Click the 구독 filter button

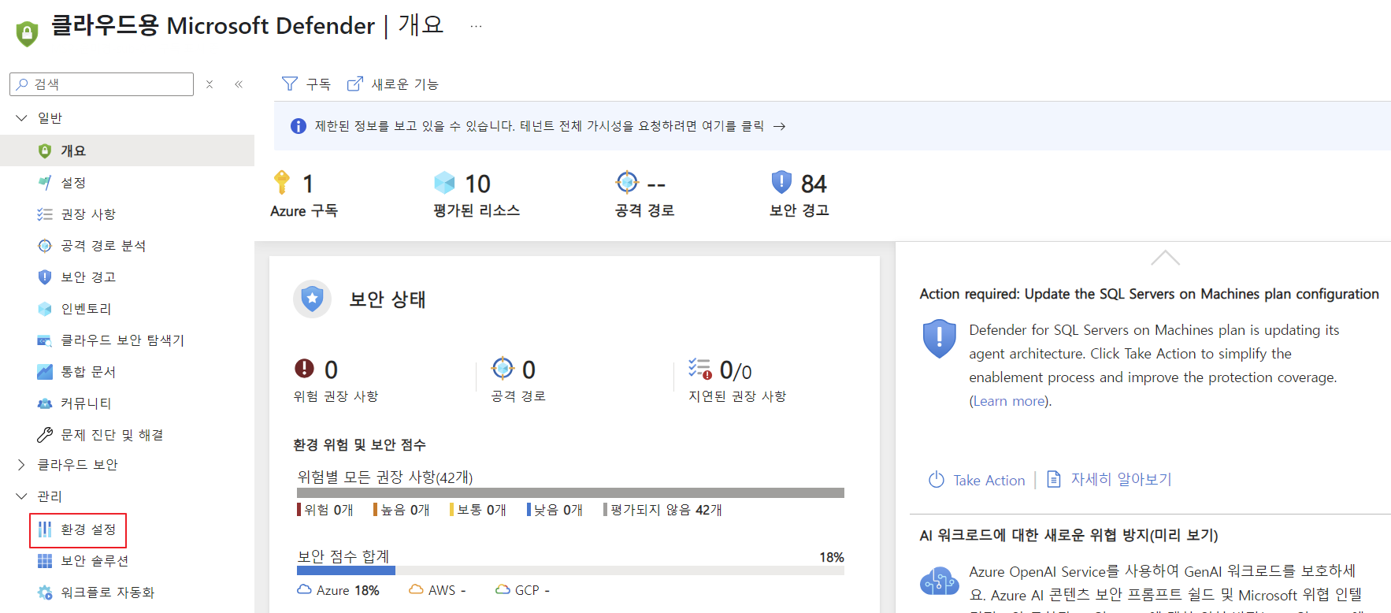[306, 84]
